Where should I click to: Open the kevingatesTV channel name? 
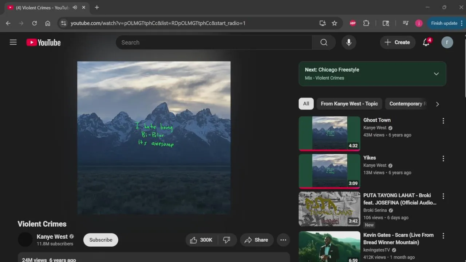(x=376, y=250)
